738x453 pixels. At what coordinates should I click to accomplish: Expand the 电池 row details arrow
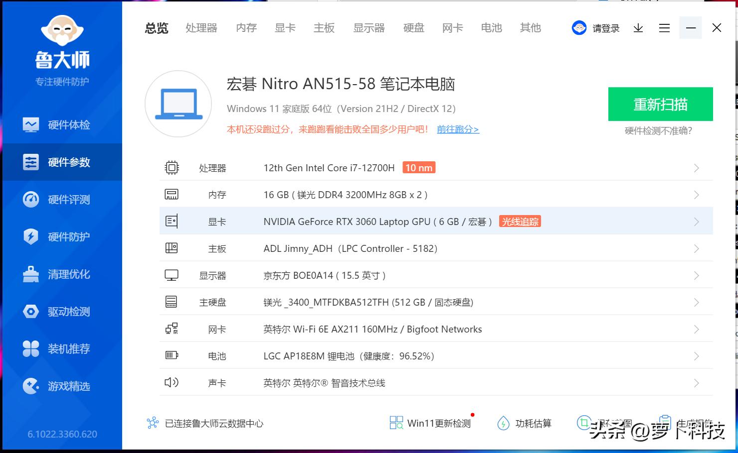[x=697, y=356]
